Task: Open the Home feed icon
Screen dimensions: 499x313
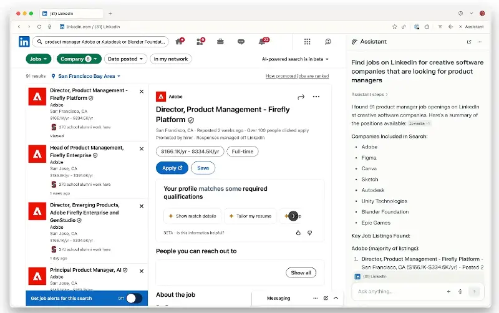Action: (x=180, y=41)
